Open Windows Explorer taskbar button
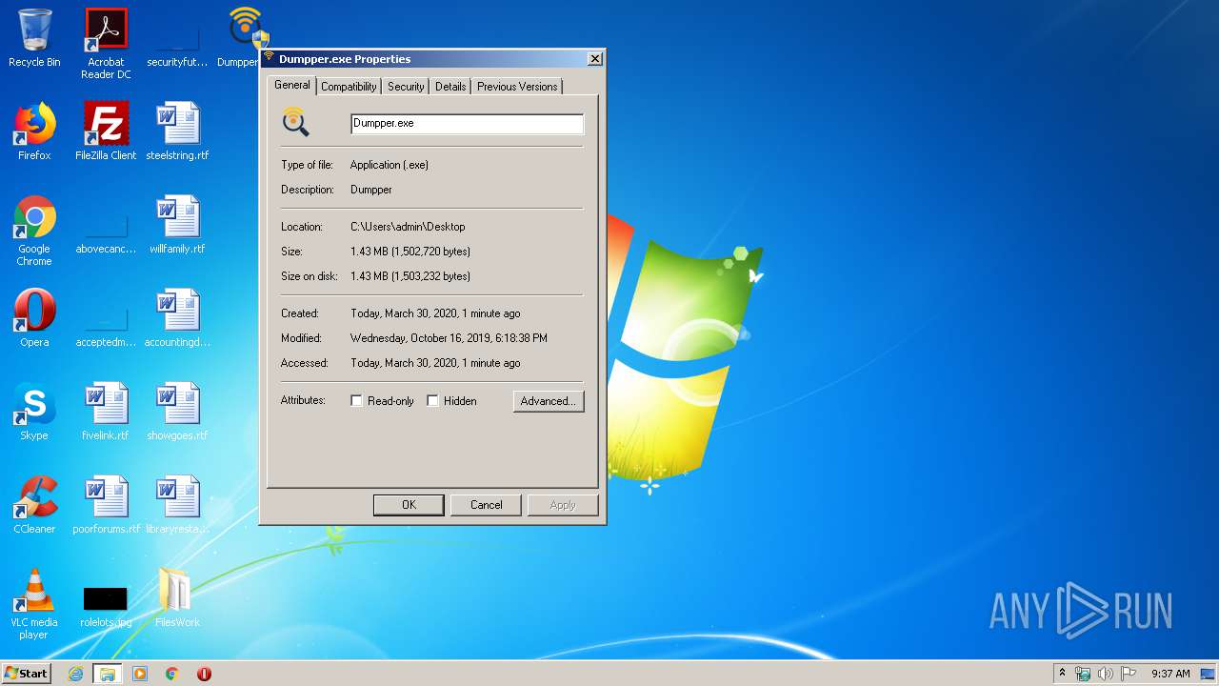The height and width of the screenshot is (686, 1219). coord(108,674)
